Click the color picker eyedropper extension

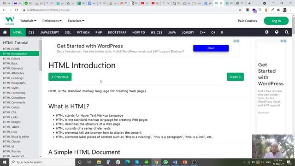[272, 10]
